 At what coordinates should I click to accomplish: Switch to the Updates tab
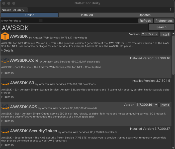coord(144,15)
